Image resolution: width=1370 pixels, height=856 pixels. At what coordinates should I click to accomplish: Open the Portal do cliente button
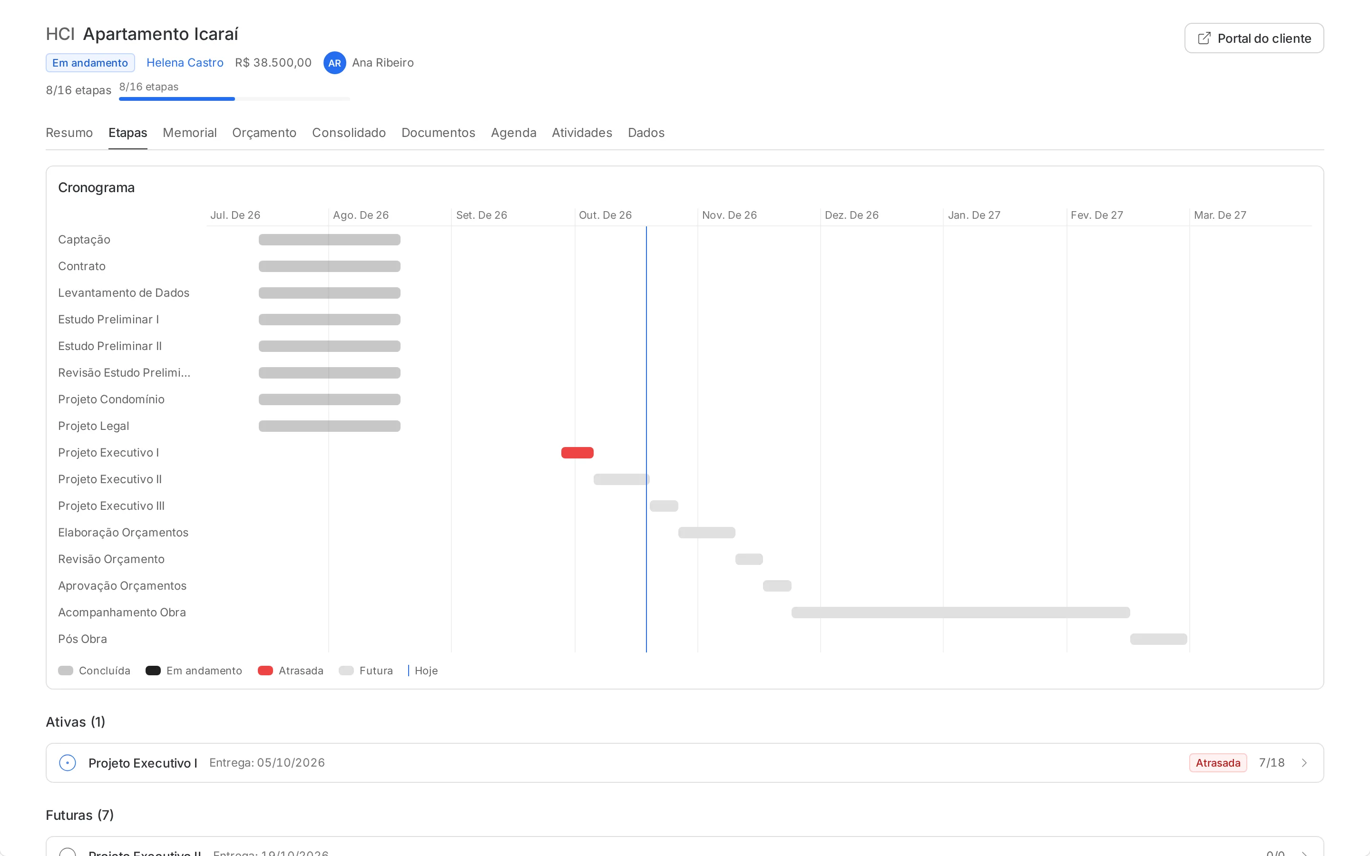tap(1253, 38)
